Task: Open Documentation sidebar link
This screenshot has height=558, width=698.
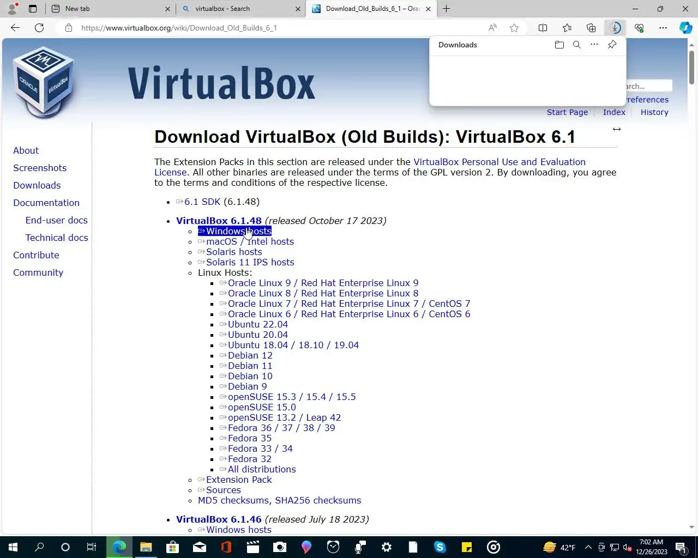Action: click(46, 203)
